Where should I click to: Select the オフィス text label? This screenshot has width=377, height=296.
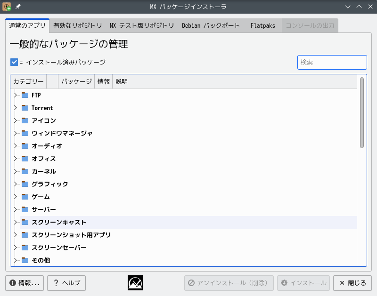coord(44,159)
